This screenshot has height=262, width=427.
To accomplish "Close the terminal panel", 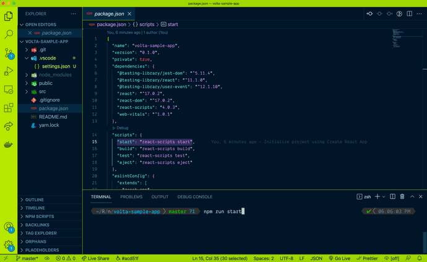I will click(420, 196).
